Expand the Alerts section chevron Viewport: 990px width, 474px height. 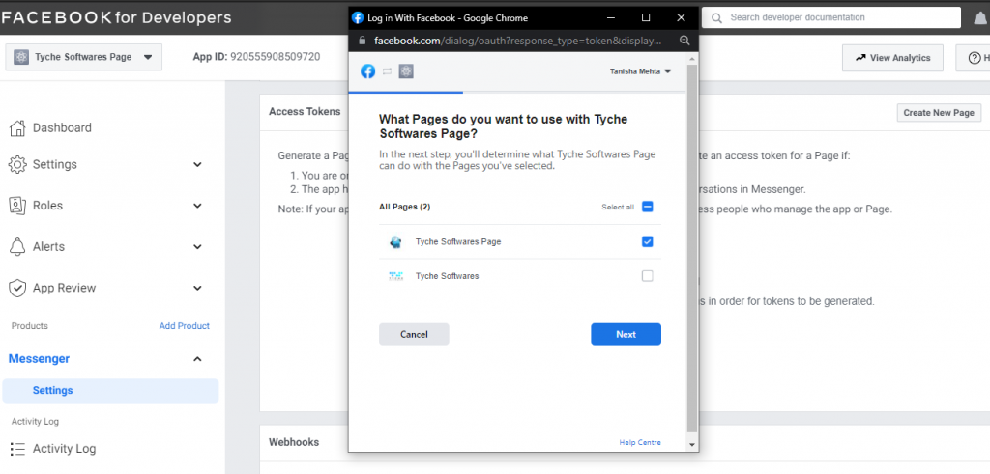(197, 246)
